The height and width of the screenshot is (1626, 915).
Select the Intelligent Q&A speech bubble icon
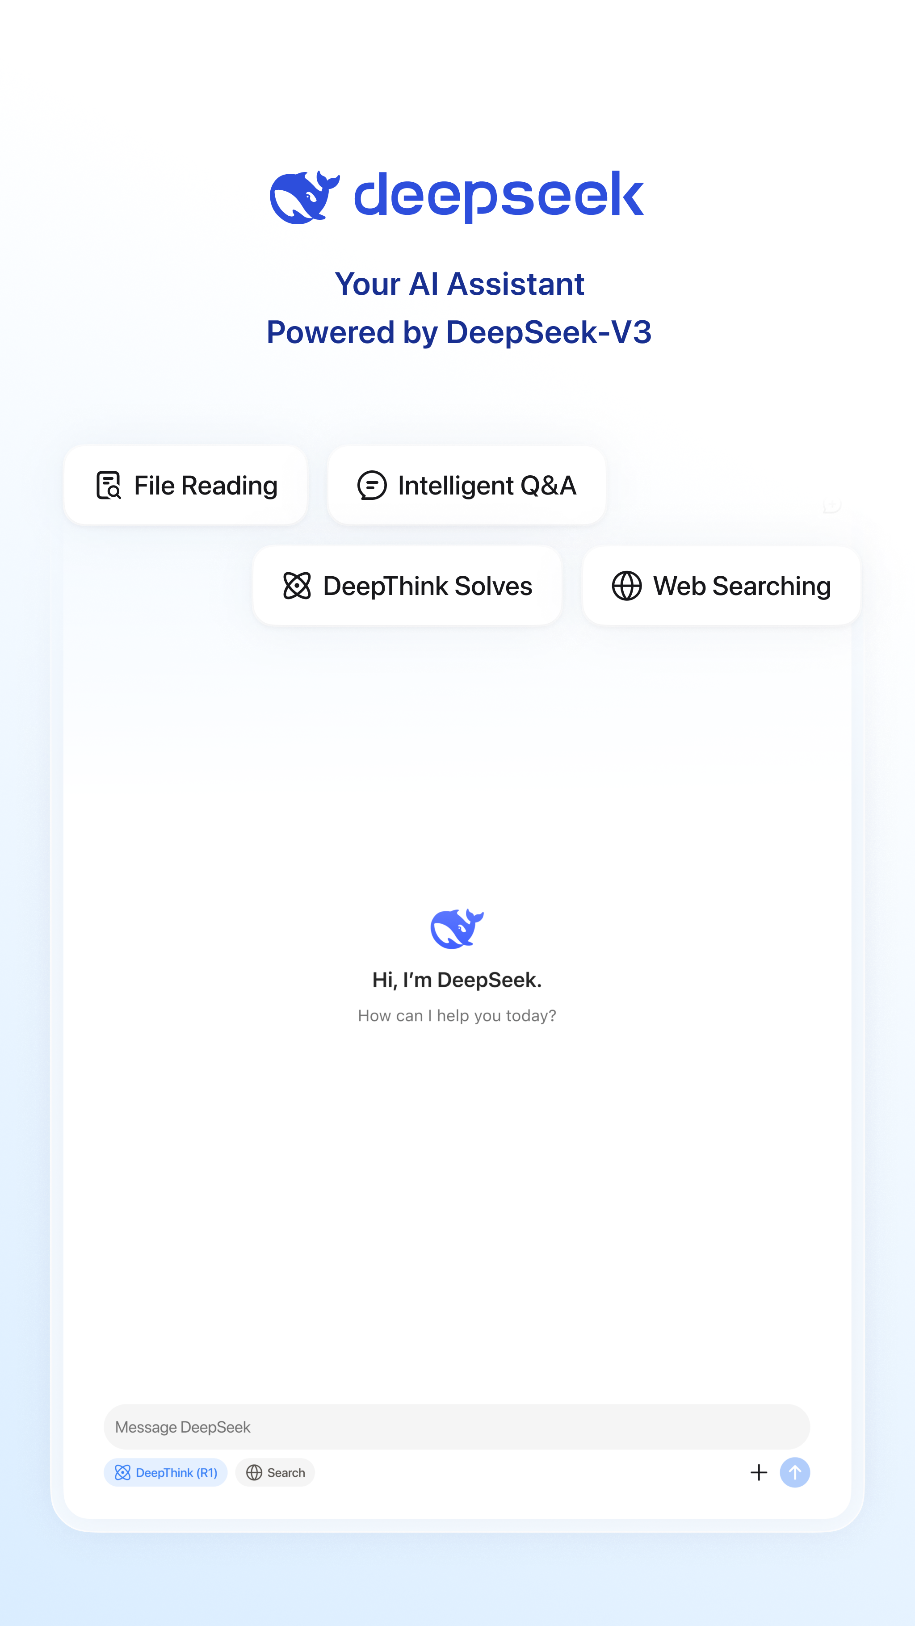(372, 485)
